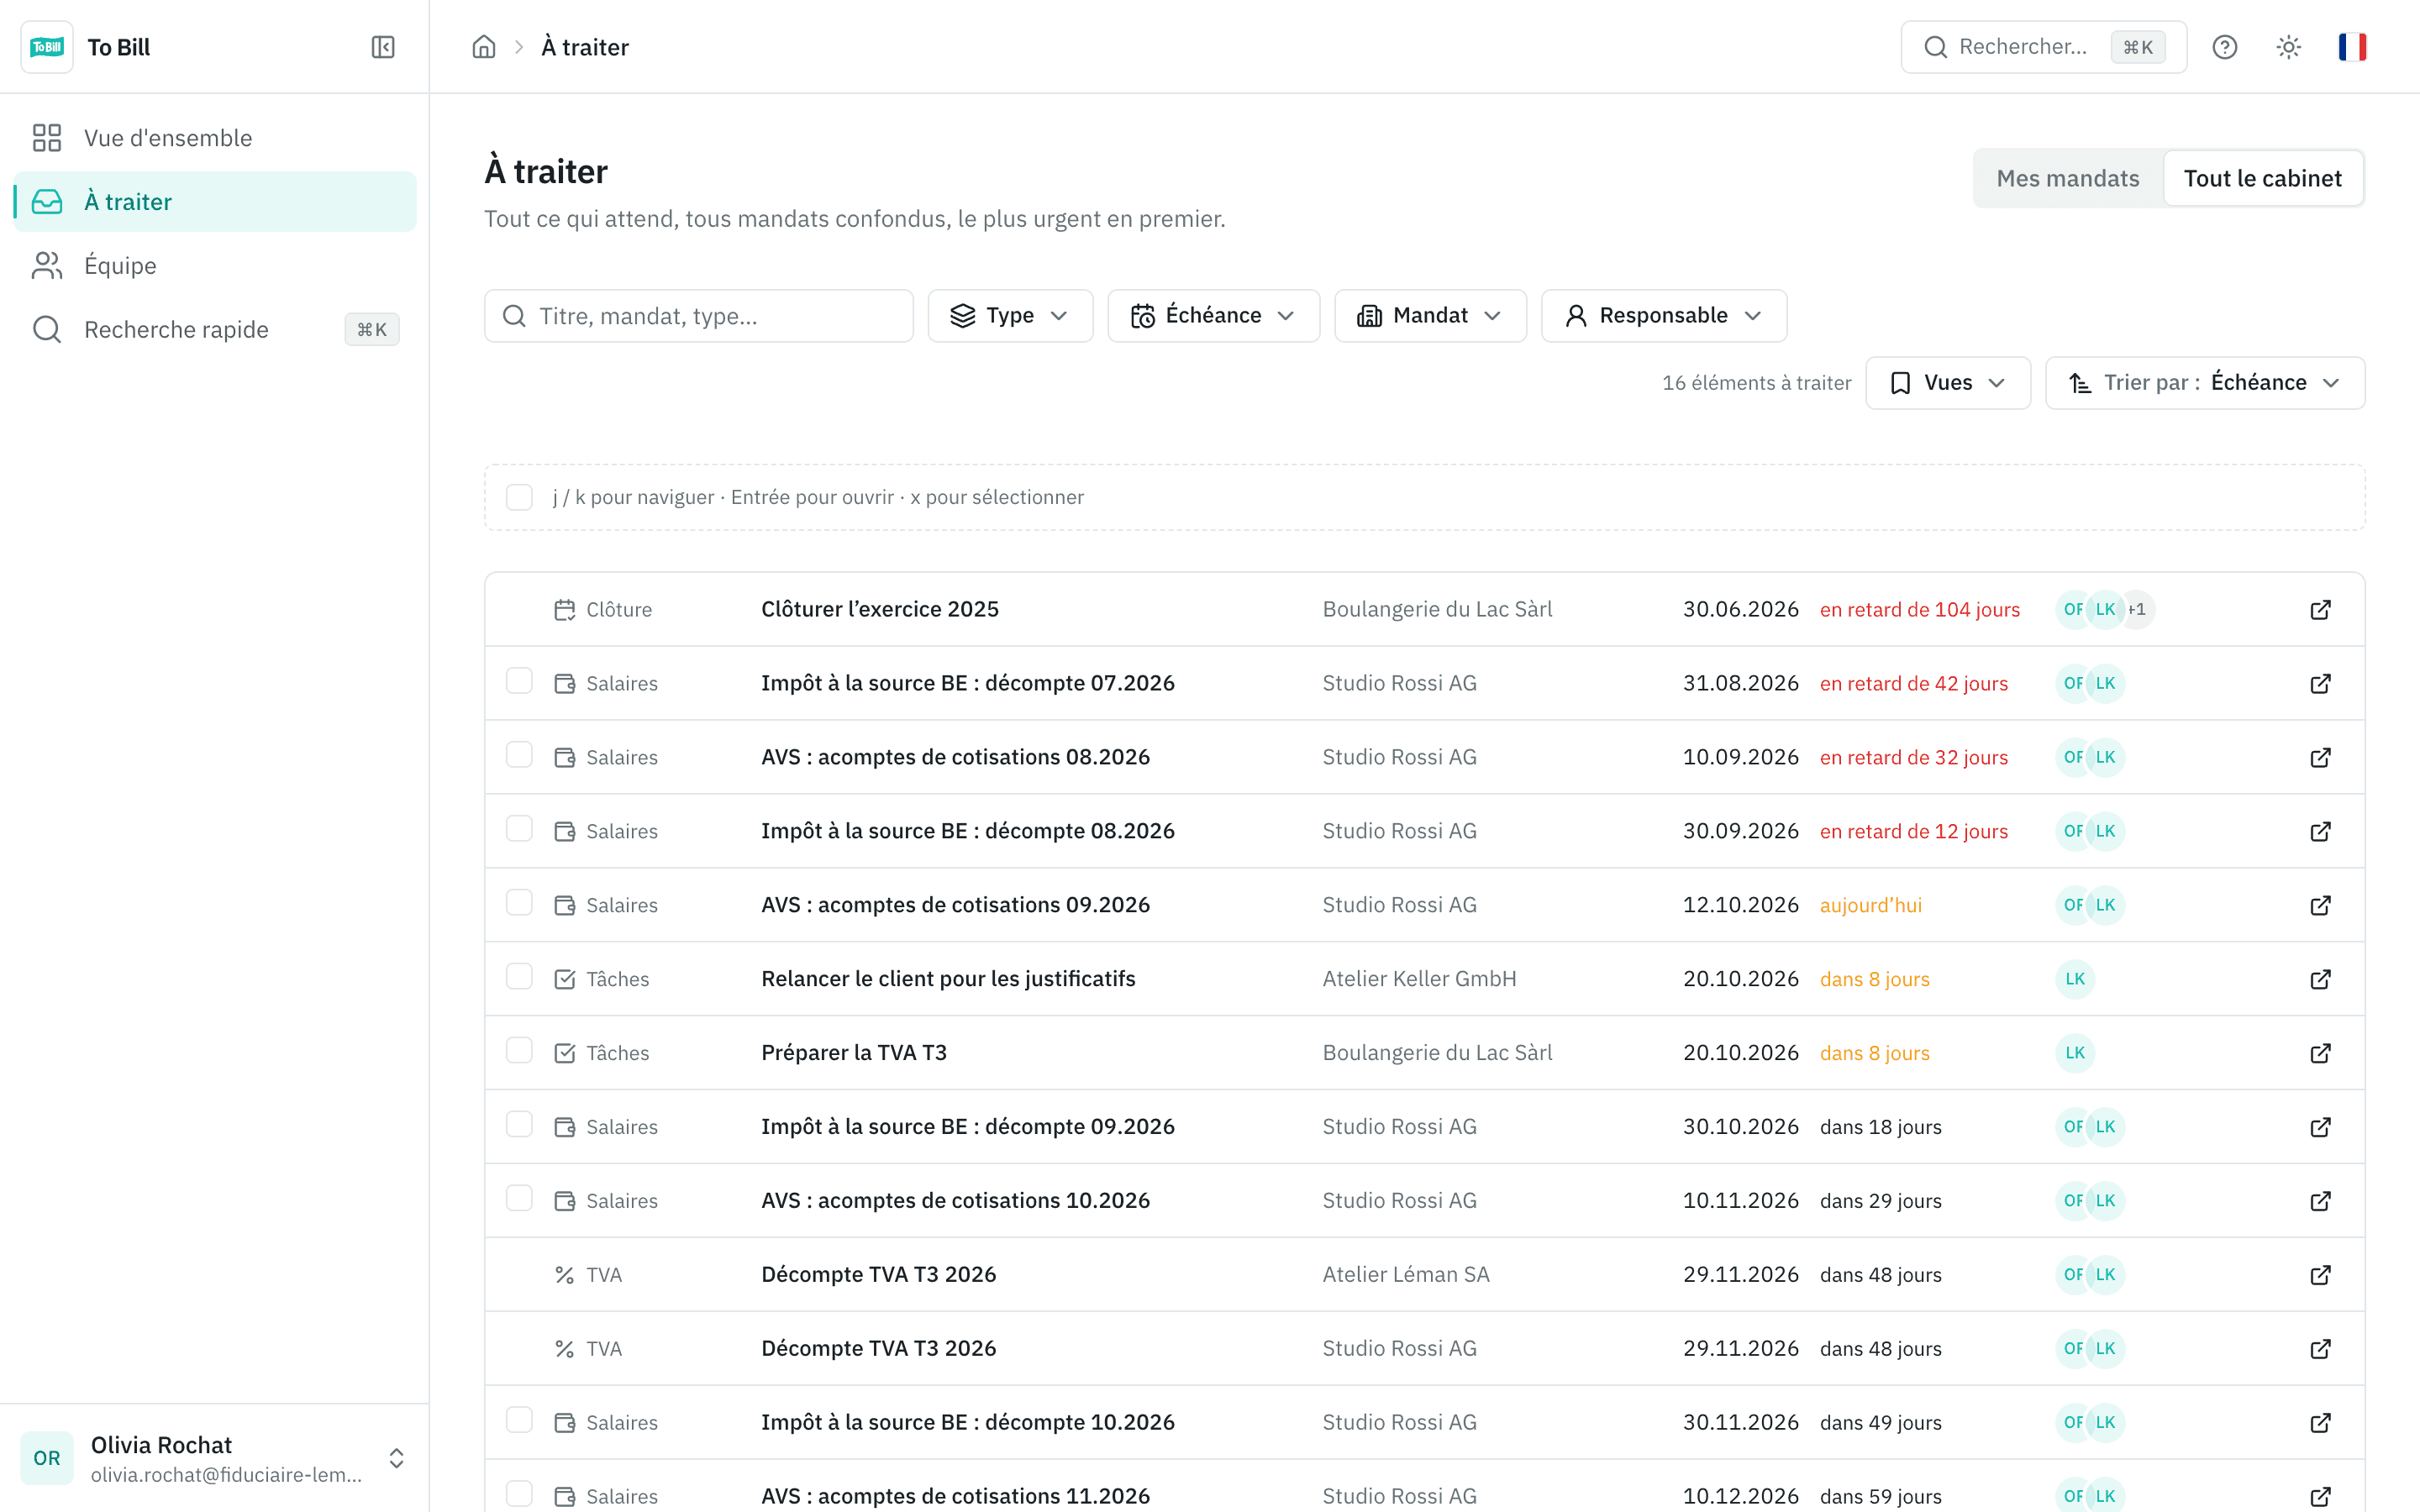Open Olivia Rochat account menu
The height and width of the screenshot is (1512, 2420).
point(215,1458)
